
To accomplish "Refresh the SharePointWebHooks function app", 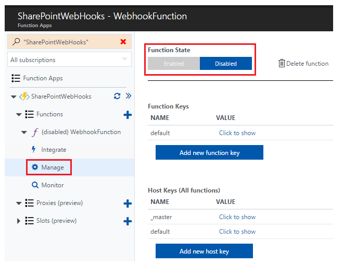I will tap(117, 96).
